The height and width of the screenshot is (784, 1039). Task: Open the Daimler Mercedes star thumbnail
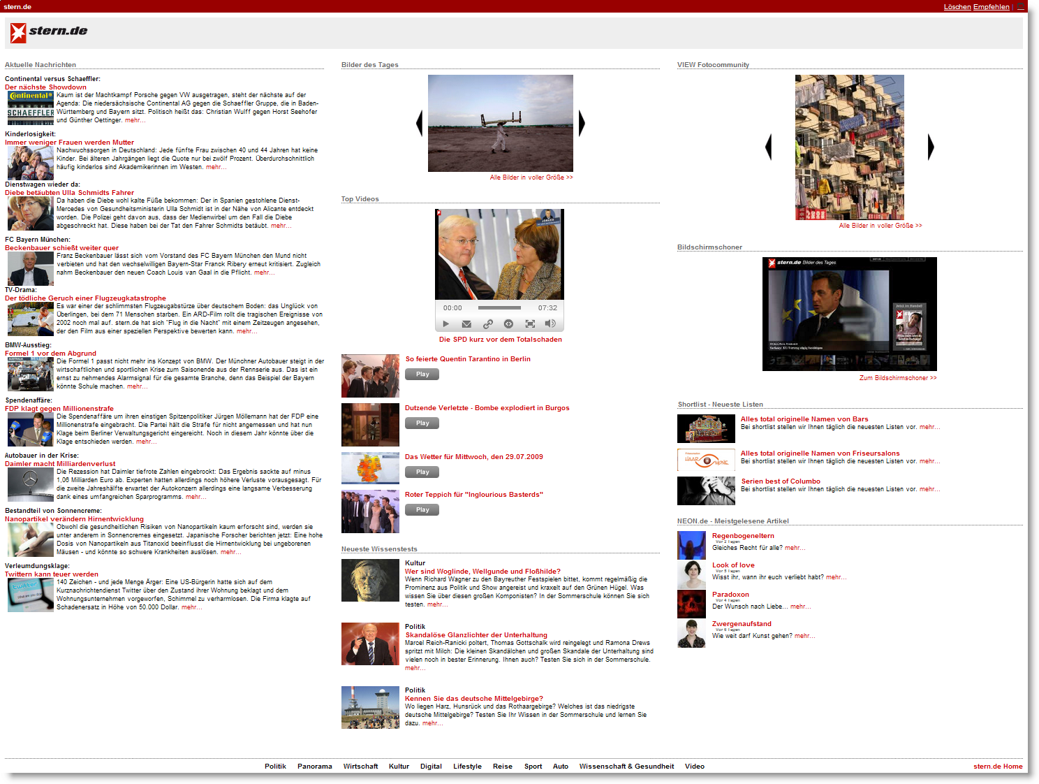[x=31, y=484]
